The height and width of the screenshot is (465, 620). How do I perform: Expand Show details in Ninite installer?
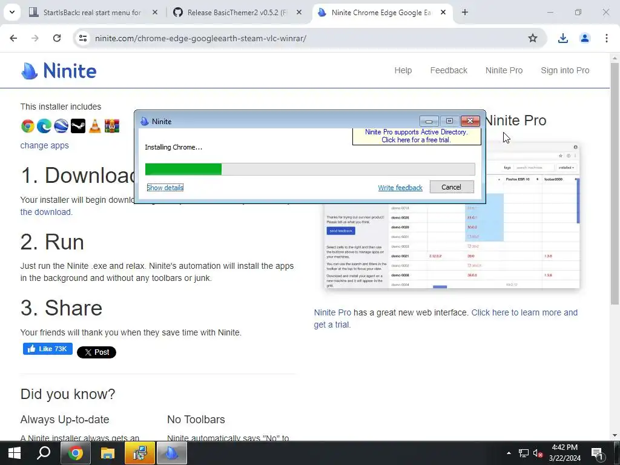165,188
